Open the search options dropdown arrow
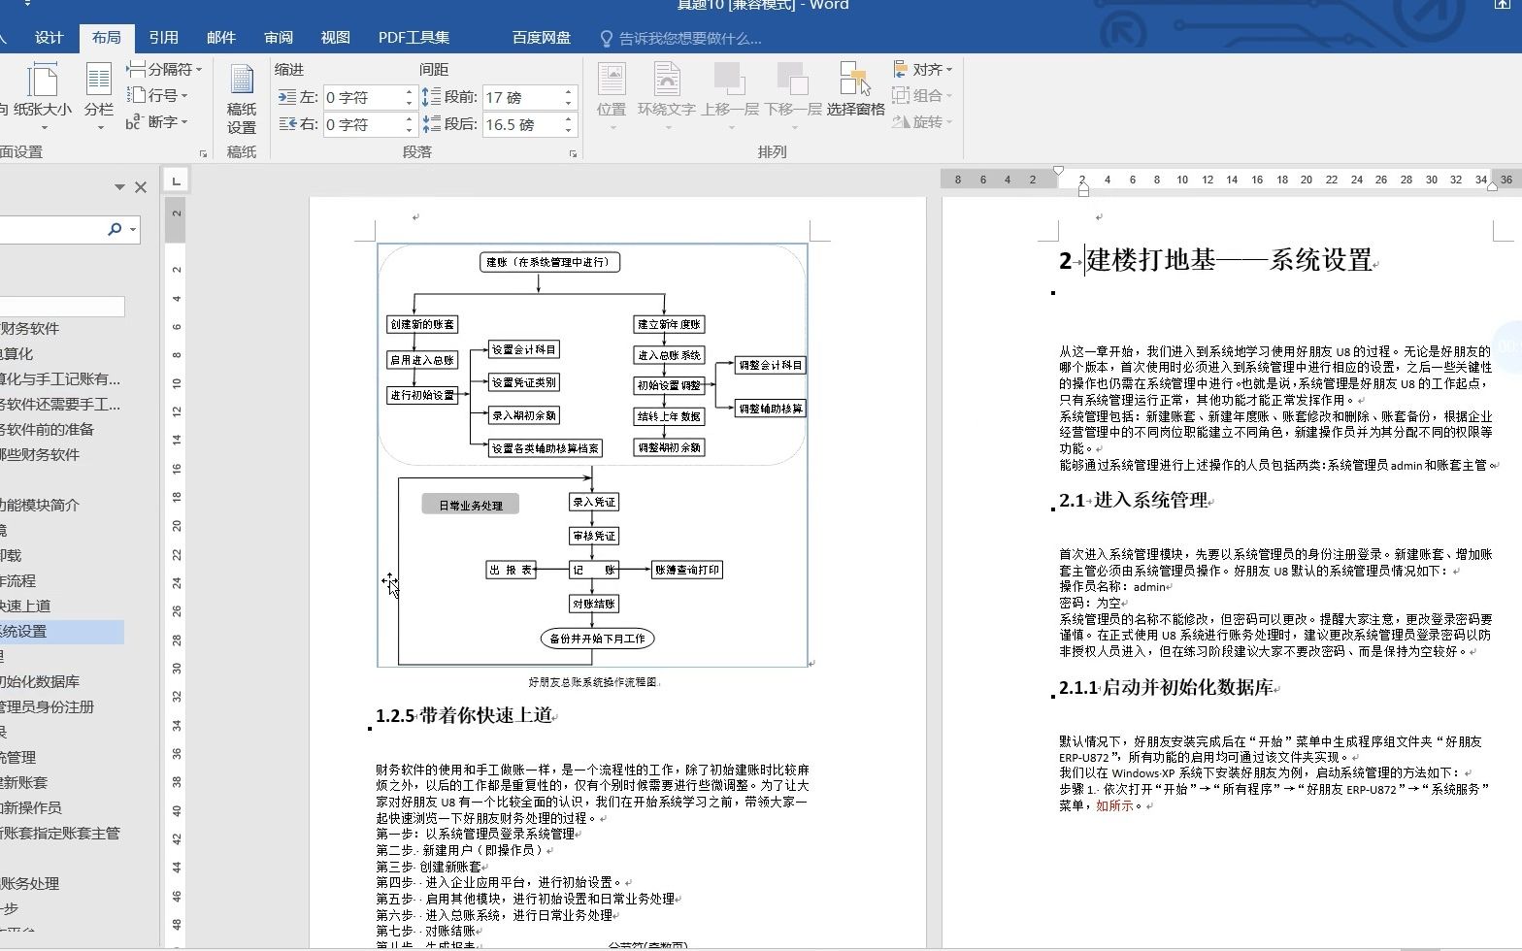1522x951 pixels. pyautogui.click(x=133, y=230)
